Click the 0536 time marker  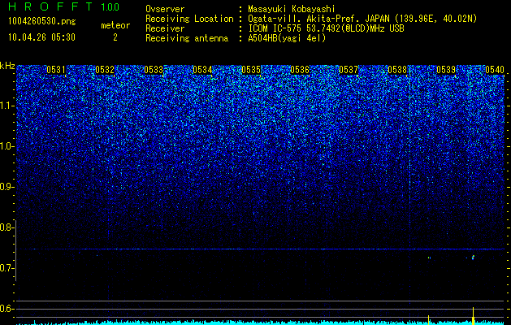(300, 70)
